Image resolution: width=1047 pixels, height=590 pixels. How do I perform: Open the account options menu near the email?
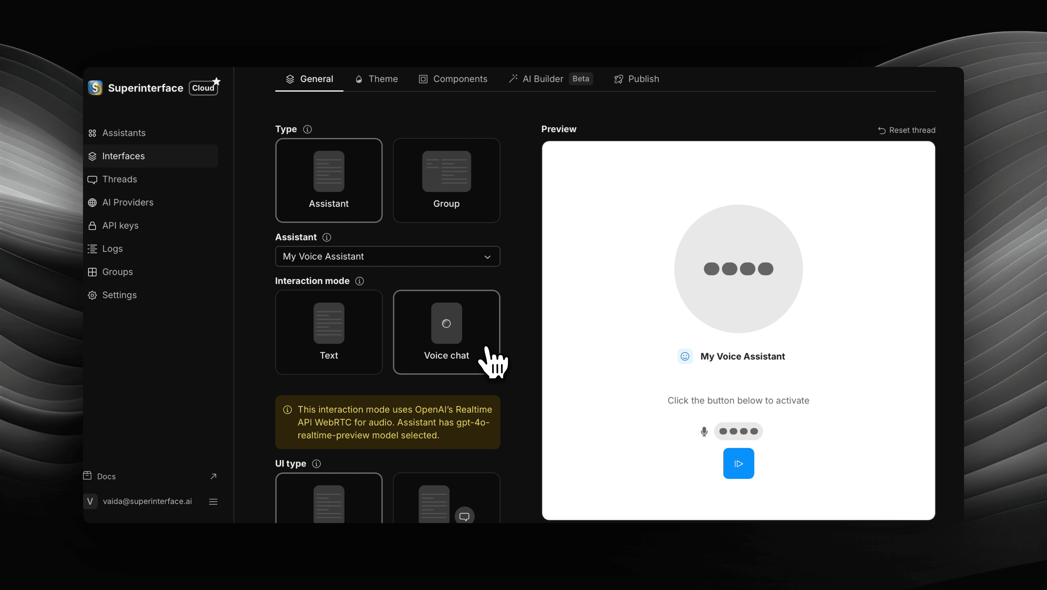tap(213, 501)
